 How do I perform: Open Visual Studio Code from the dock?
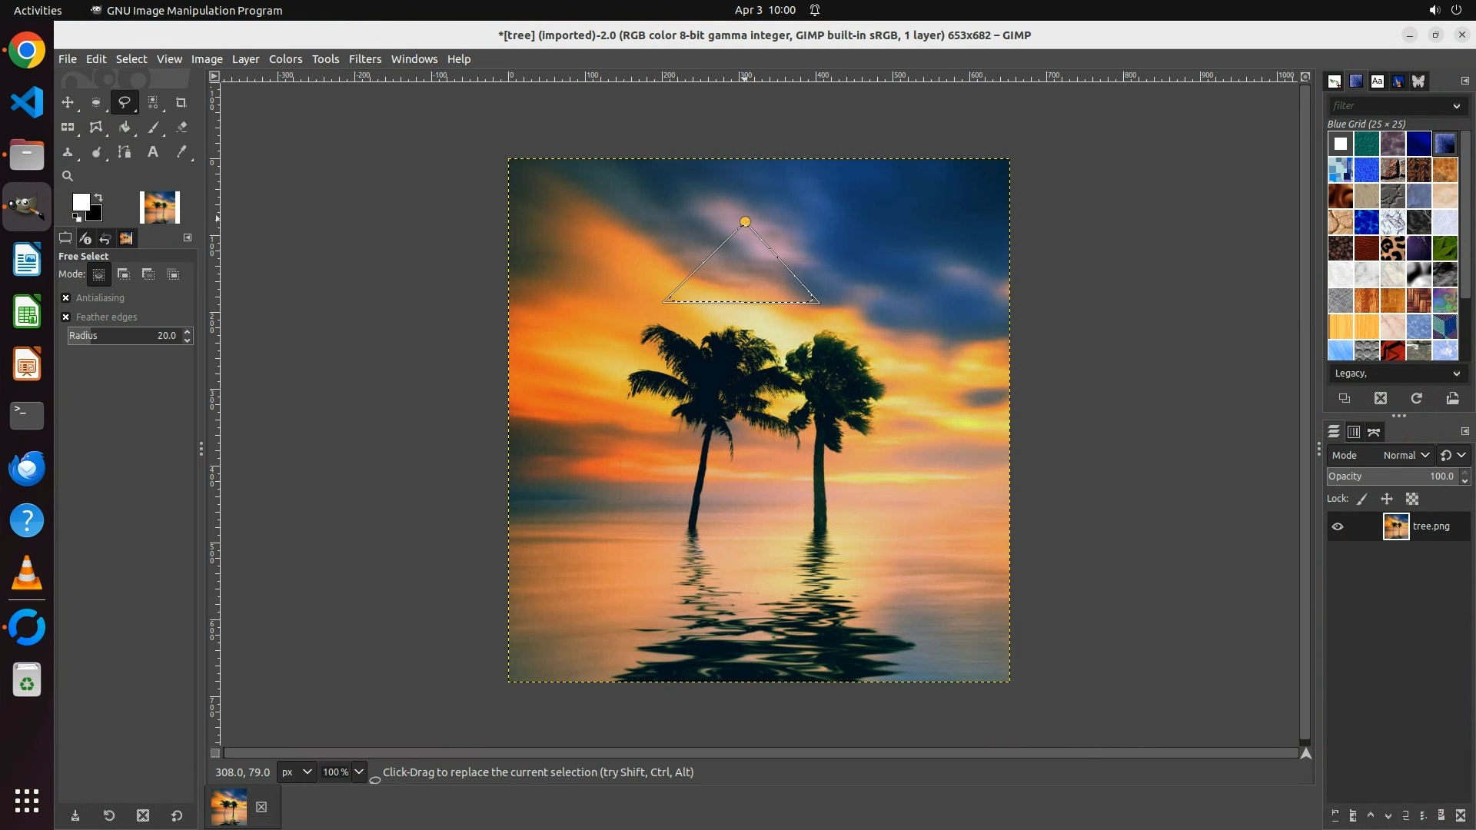pyautogui.click(x=27, y=102)
